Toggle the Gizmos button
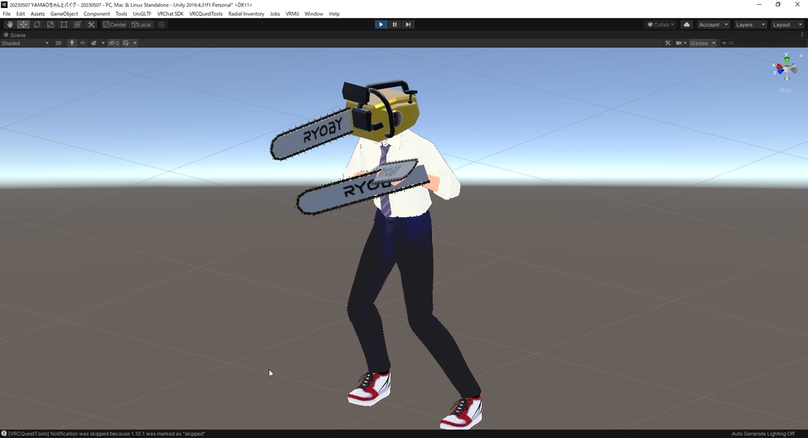This screenshot has height=438, width=808. [x=699, y=43]
